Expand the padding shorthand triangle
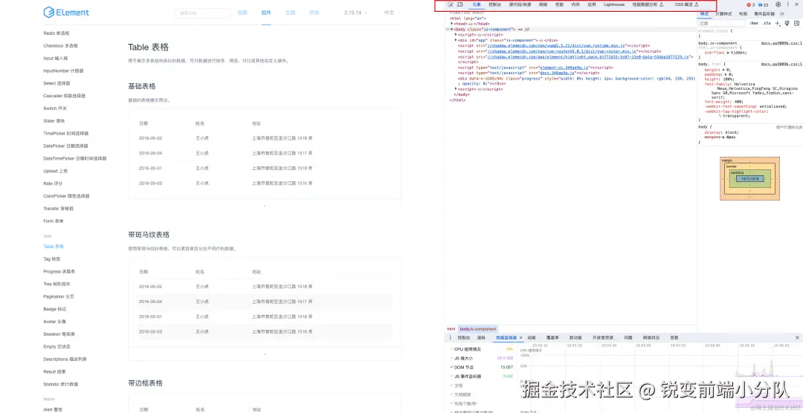This screenshot has width=803, height=413. [x=724, y=74]
